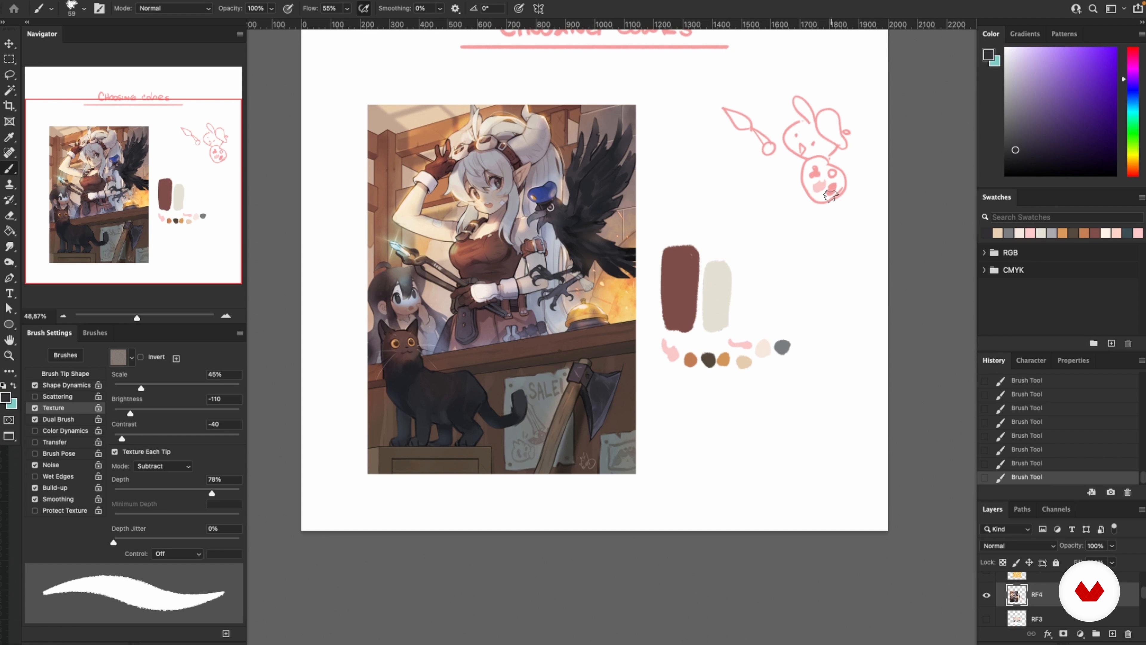This screenshot has width=1146, height=645.
Task: Check the Wet Edges option
Action: point(35,476)
